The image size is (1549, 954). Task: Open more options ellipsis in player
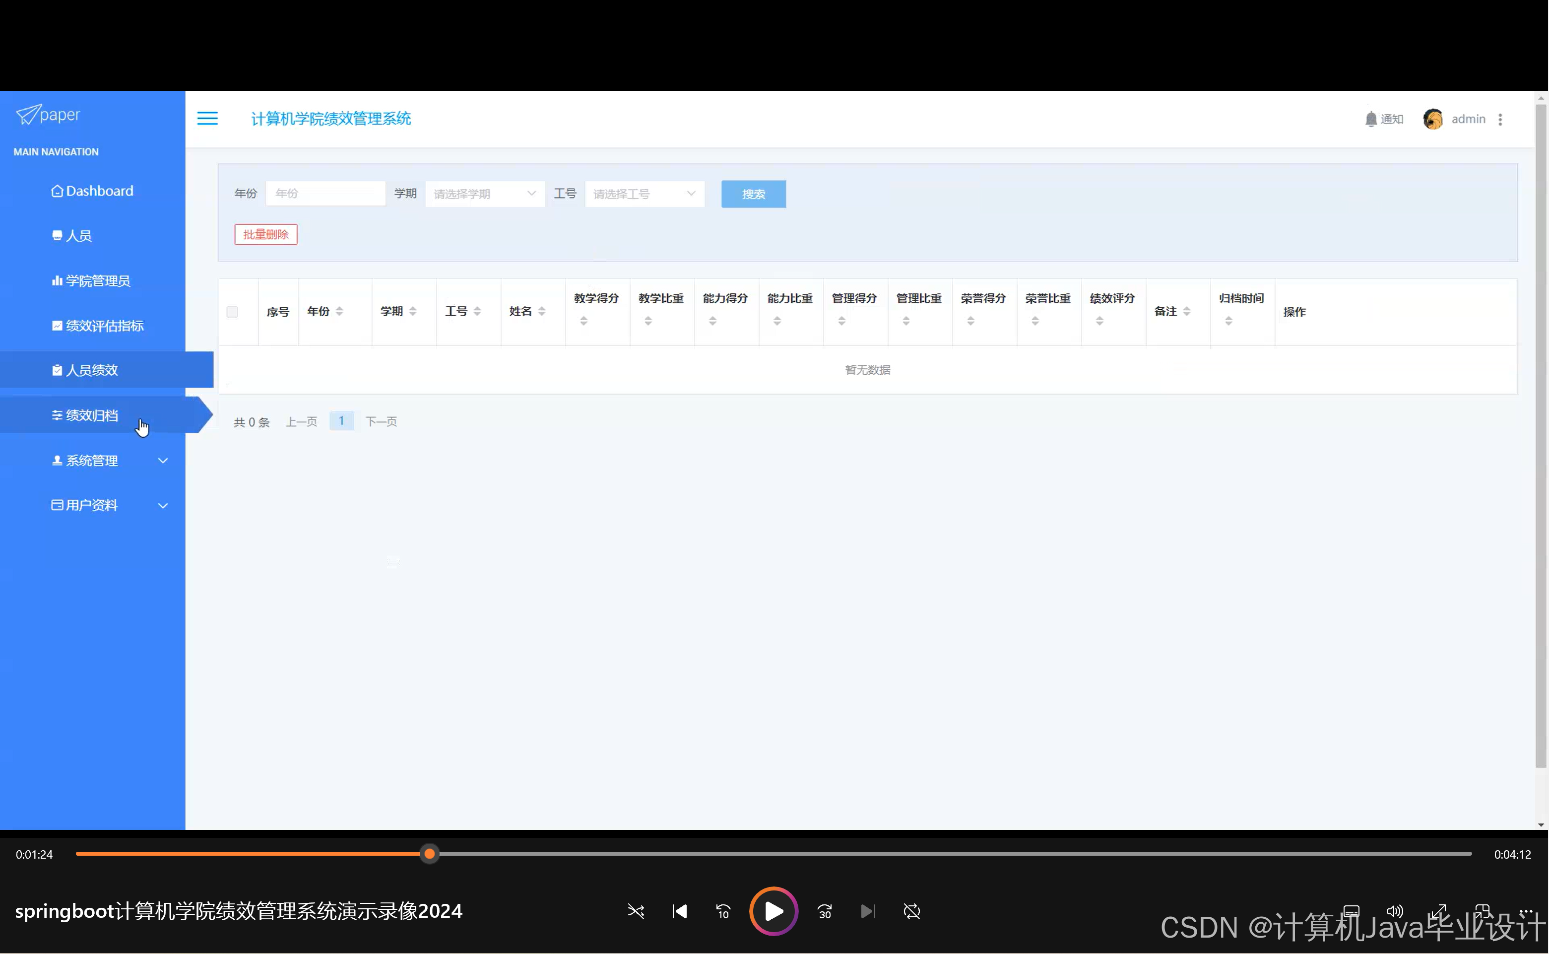(1526, 912)
